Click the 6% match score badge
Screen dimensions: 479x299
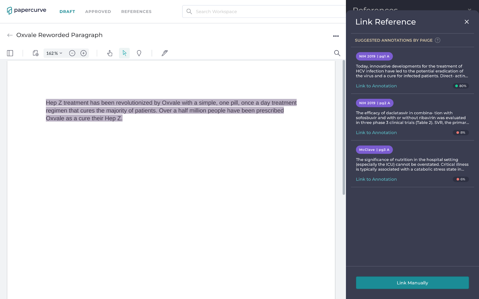tap(461, 179)
